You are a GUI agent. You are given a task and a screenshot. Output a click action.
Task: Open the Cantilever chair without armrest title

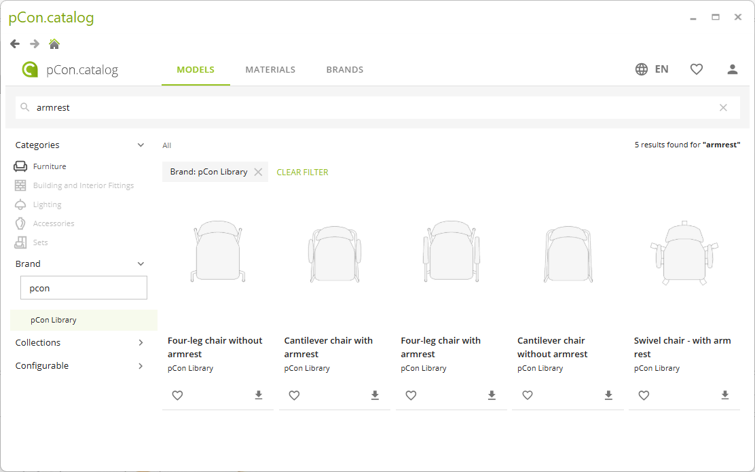coord(552,347)
